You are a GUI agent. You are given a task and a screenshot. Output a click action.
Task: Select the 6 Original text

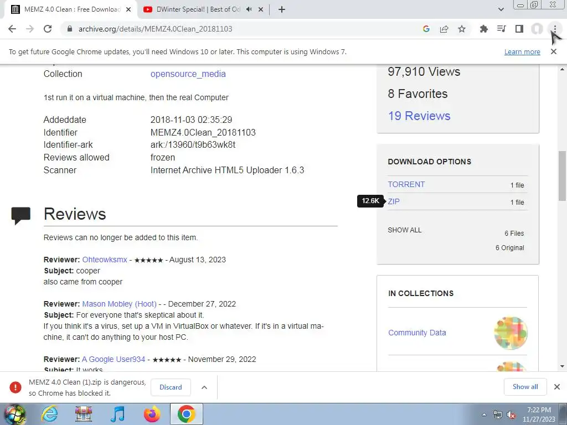point(509,248)
